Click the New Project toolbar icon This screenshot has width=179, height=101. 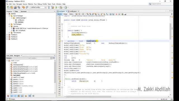pyautogui.click(x=12, y=7)
